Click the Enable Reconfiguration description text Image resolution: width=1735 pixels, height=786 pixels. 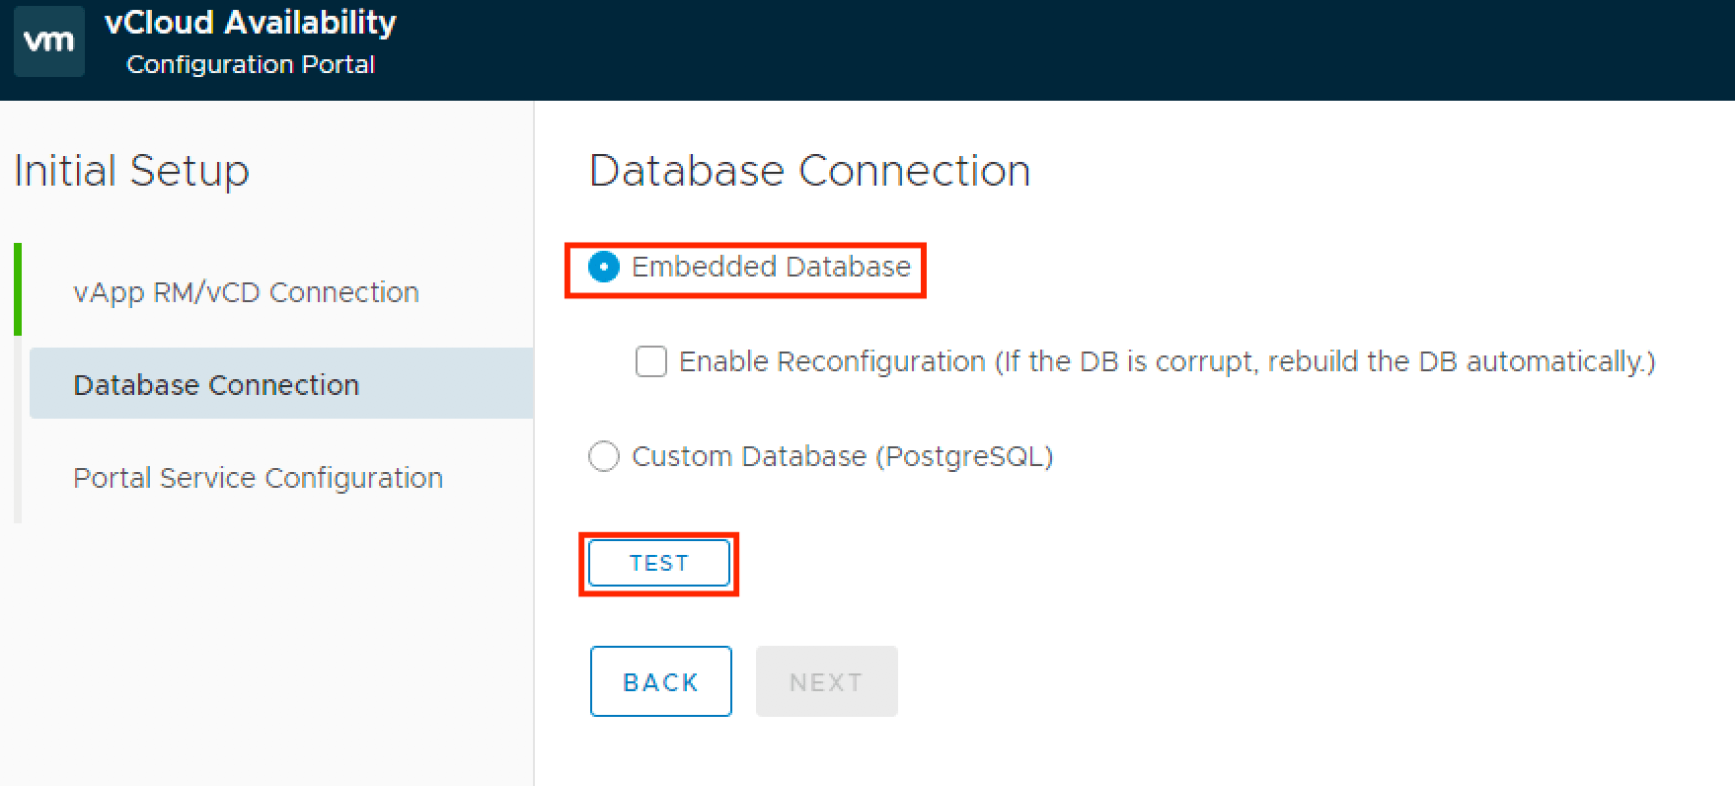tap(1167, 361)
